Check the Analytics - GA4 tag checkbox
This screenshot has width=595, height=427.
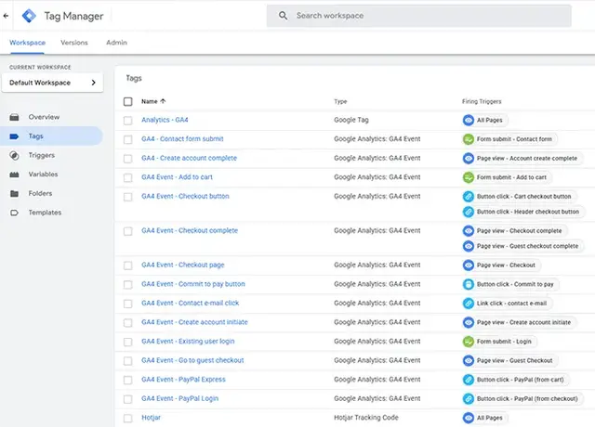tap(128, 121)
